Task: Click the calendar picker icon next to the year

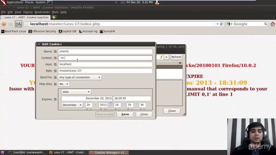Action: [x=110, y=104]
